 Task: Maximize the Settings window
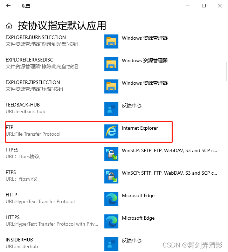click(204, 6)
